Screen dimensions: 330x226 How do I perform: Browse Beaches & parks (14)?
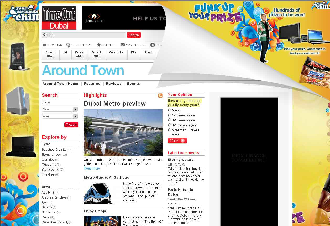57,150
